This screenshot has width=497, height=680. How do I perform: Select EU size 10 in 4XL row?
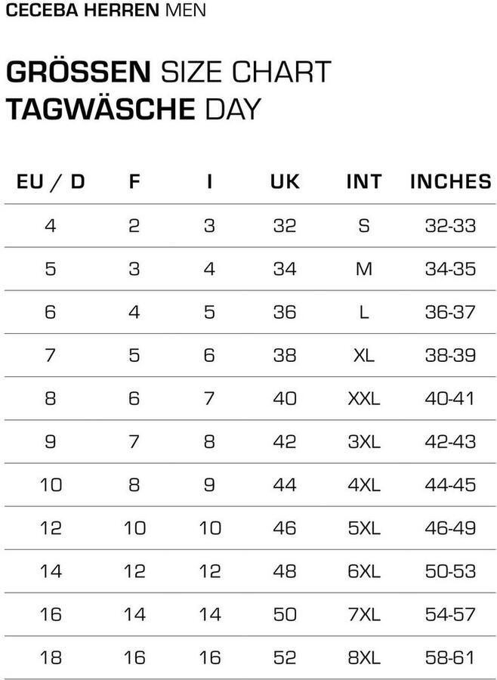click(51, 484)
